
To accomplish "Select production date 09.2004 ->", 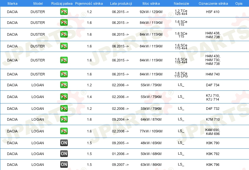I will click(120, 119).
